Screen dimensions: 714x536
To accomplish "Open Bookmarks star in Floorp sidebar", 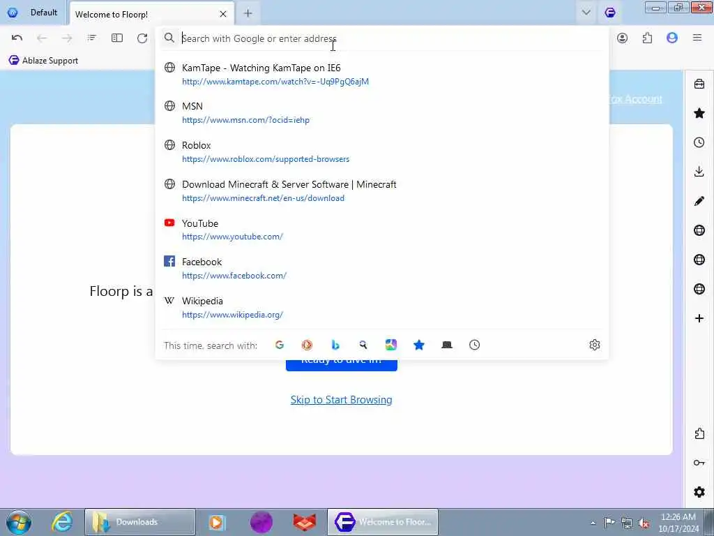I will [699, 113].
